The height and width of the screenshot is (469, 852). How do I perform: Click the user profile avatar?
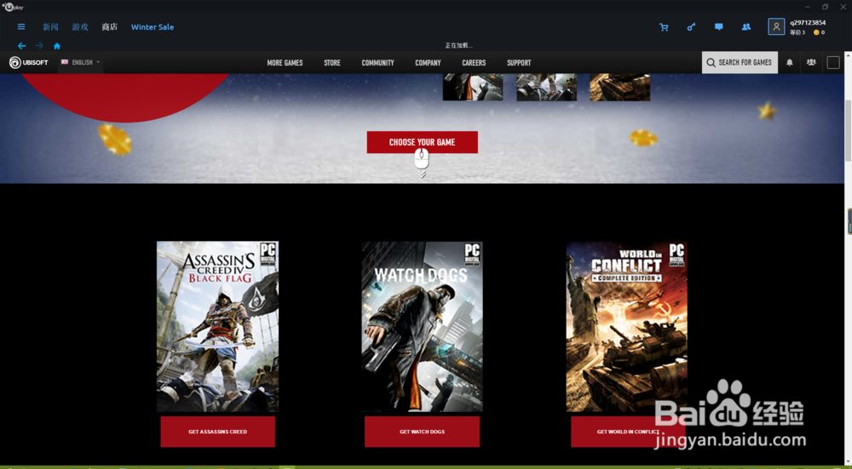pos(776,26)
